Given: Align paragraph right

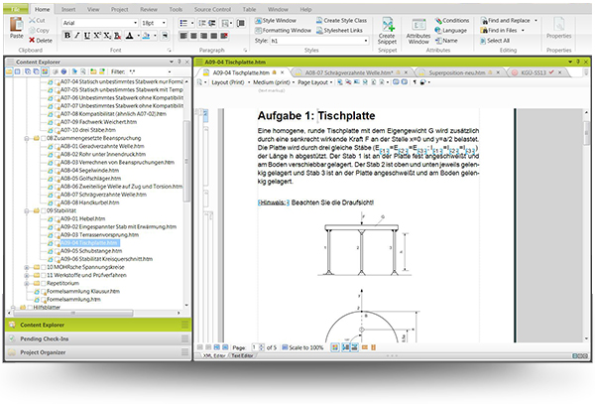Looking at the screenshot, I should 203,36.
